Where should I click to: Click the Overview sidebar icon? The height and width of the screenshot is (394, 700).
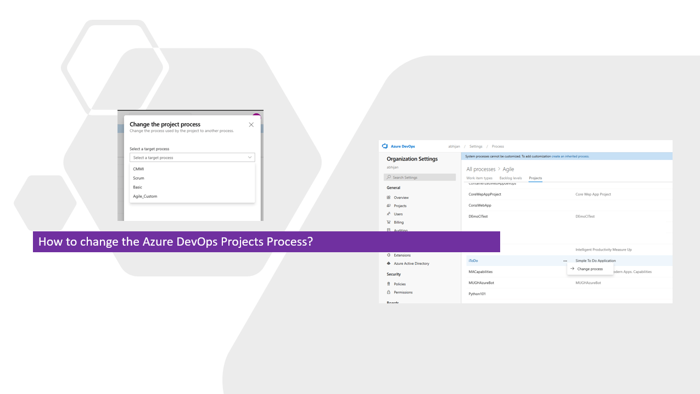click(x=389, y=197)
